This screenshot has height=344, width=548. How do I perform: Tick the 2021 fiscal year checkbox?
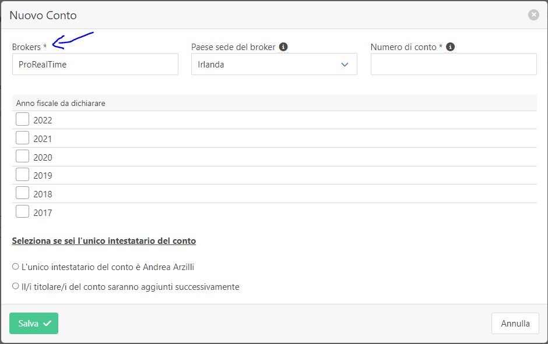(x=22, y=137)
